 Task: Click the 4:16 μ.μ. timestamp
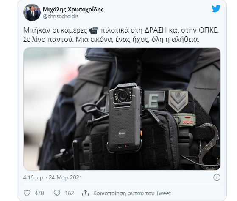(x=34, y=177)
